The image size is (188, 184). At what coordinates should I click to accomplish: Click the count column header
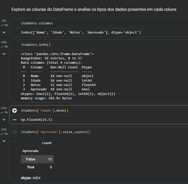tap(47, 143)
